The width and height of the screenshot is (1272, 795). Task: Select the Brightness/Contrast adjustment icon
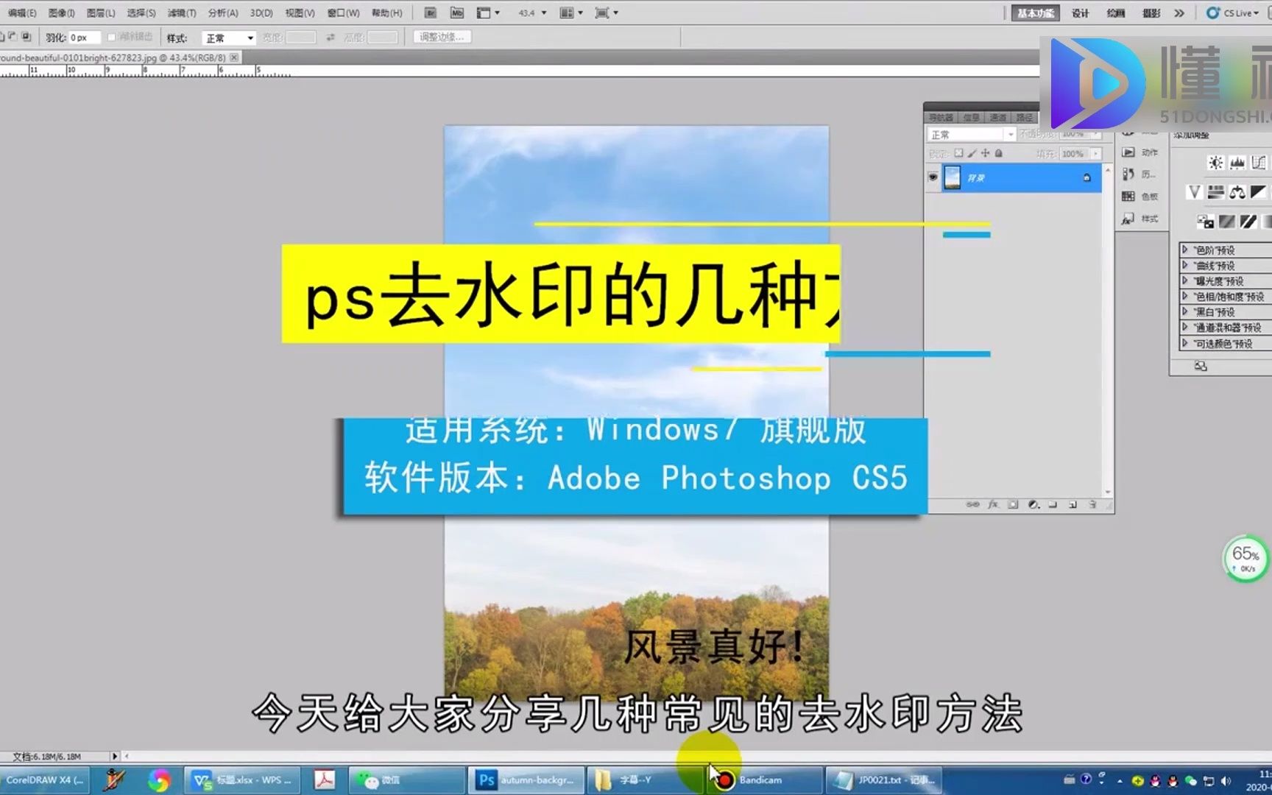coord(1215,163)
